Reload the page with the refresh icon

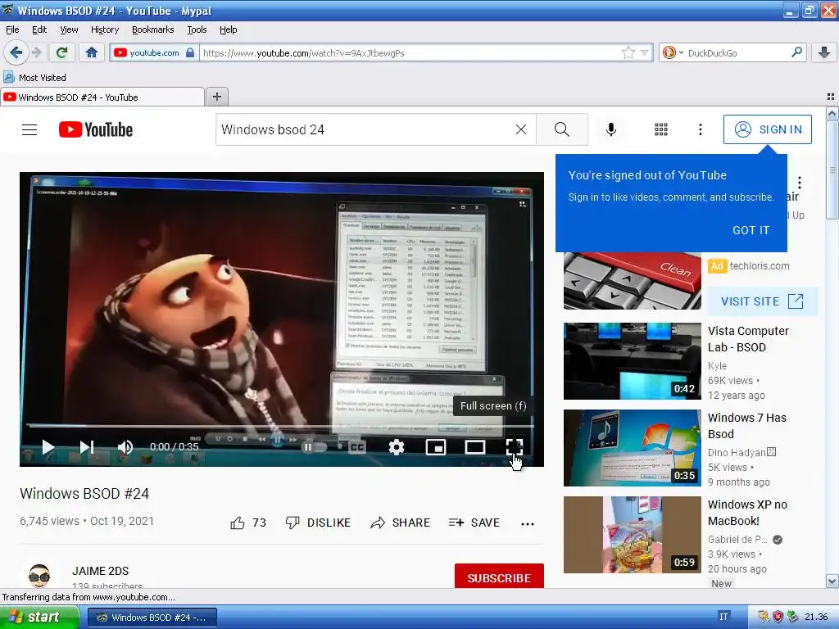(62, 52)
